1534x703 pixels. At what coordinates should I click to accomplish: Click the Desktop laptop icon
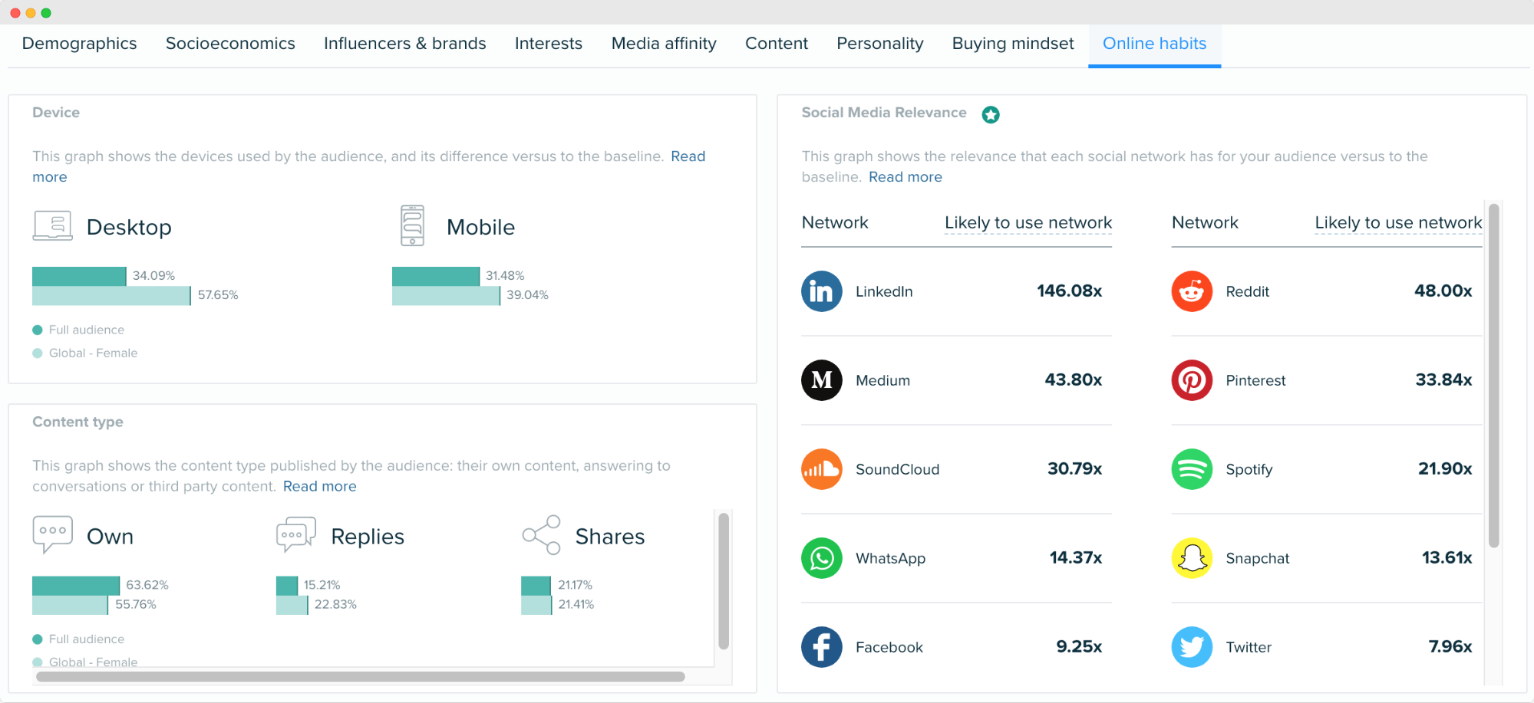[x=53, y=226]
